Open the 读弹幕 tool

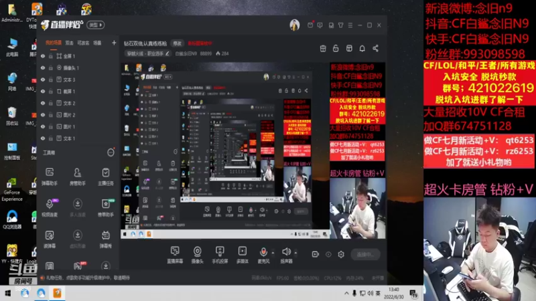50,239
